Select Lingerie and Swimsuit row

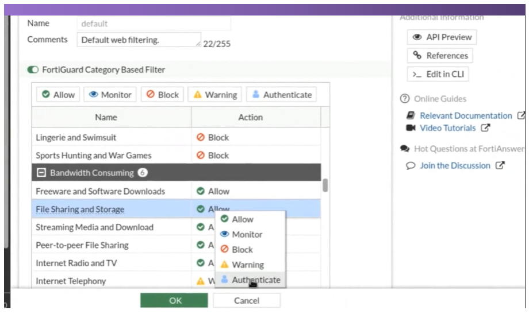click(x=177, y=137)
